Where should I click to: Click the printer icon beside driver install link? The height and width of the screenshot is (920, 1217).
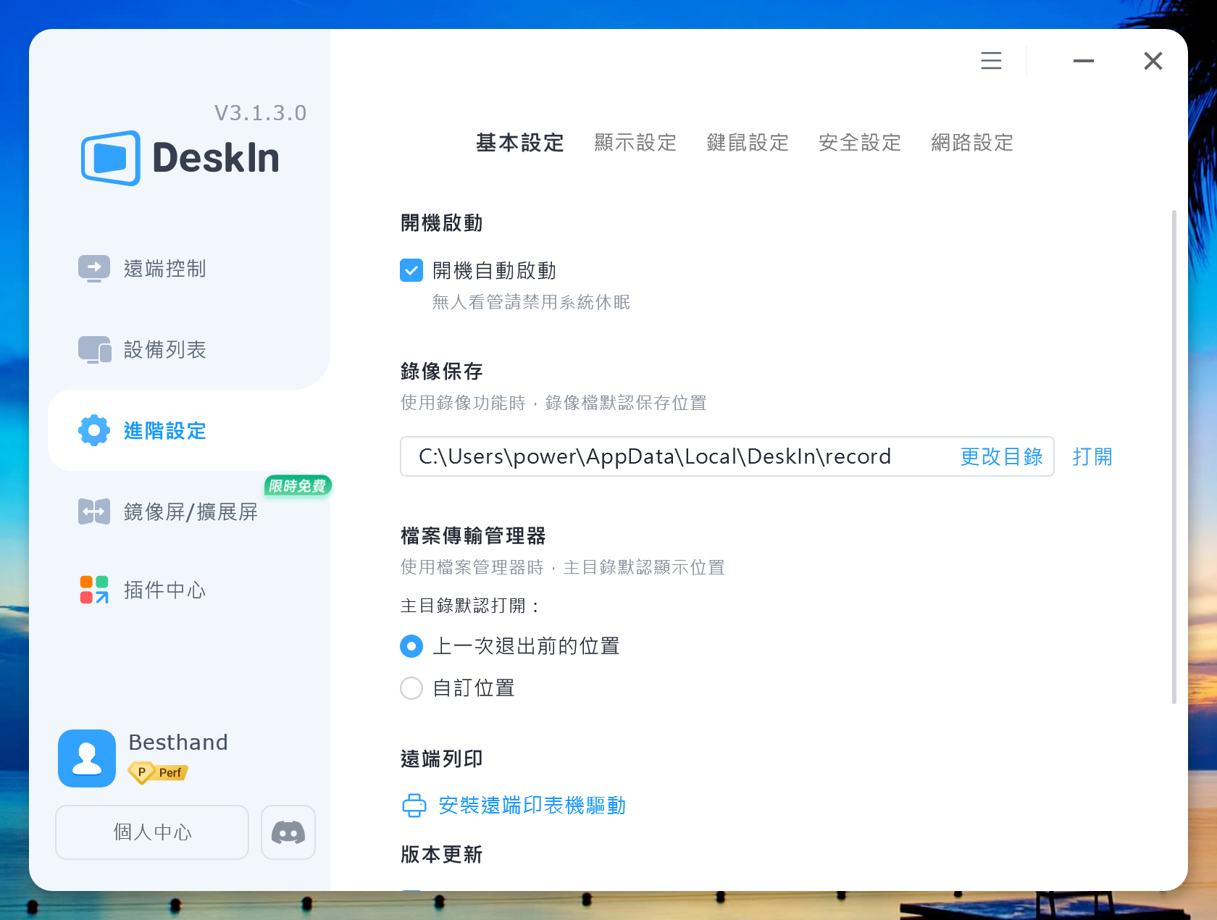[x=413, y=805]
